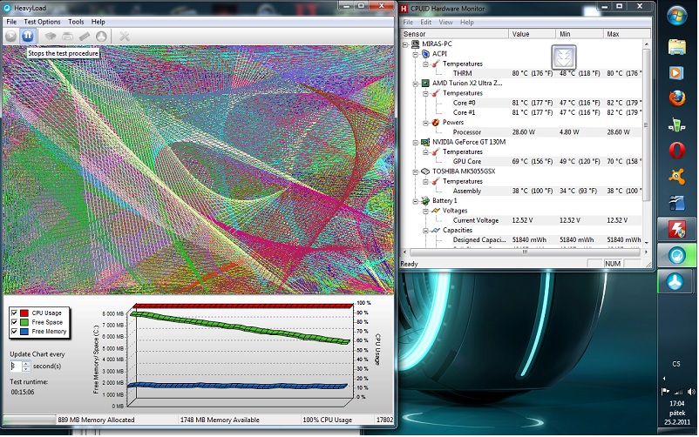
Task: Open the View menu in Hardware Monitor
Action: [445, 22]
